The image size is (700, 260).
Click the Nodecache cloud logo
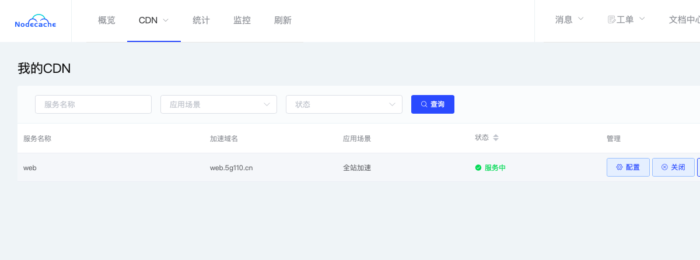click(x=36, y=21)
